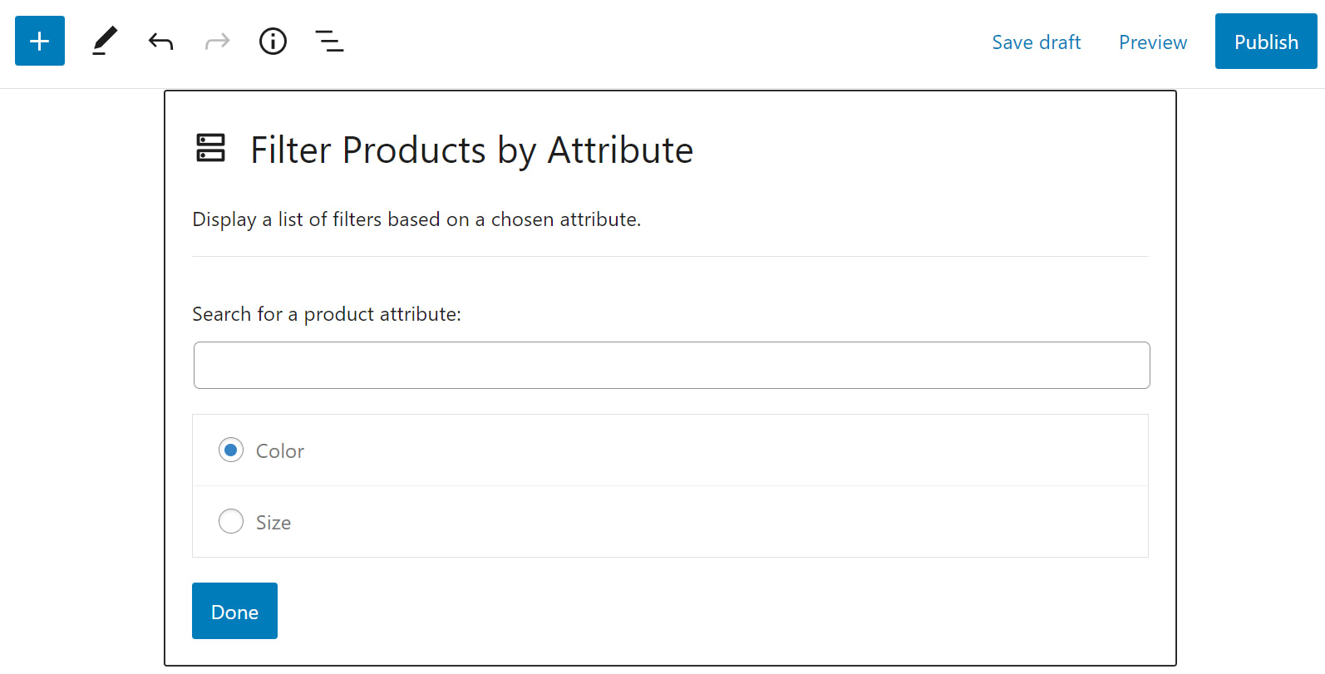Select the Size attribute radio button

click(231, 522)
